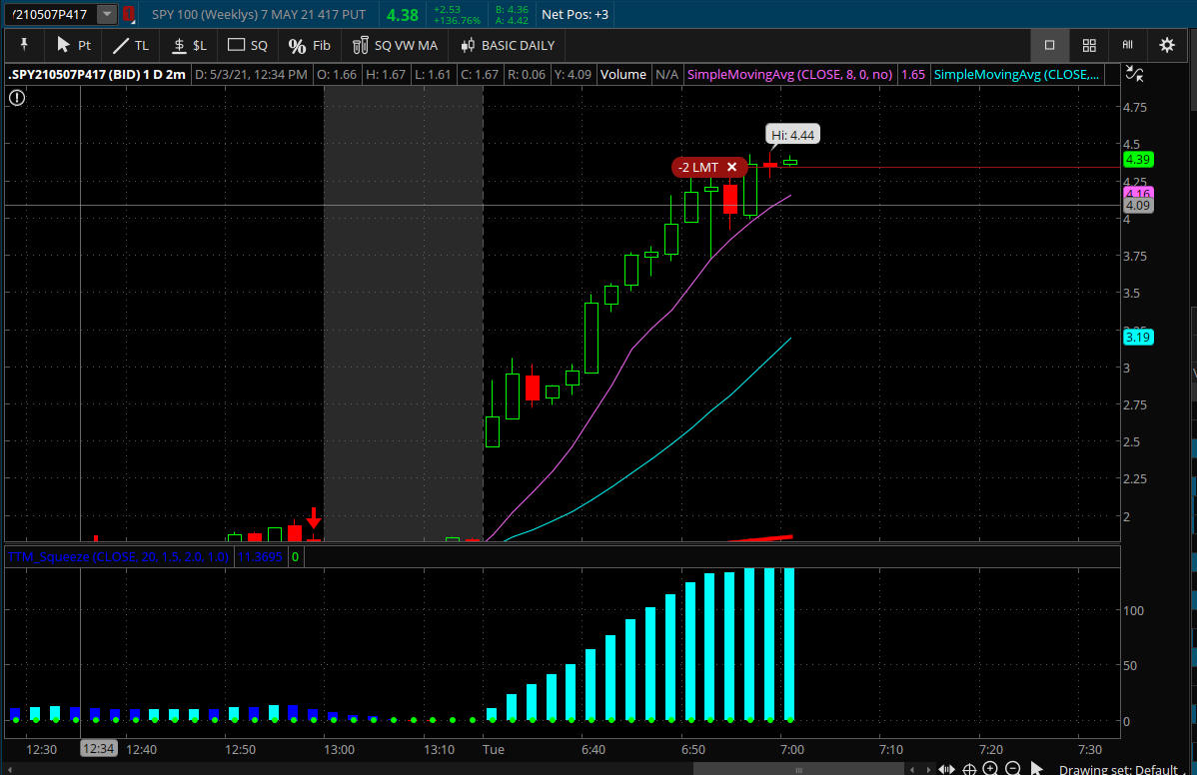Open the BASIC DAILY style menu
1197x775 pixels.
(508, 45)
